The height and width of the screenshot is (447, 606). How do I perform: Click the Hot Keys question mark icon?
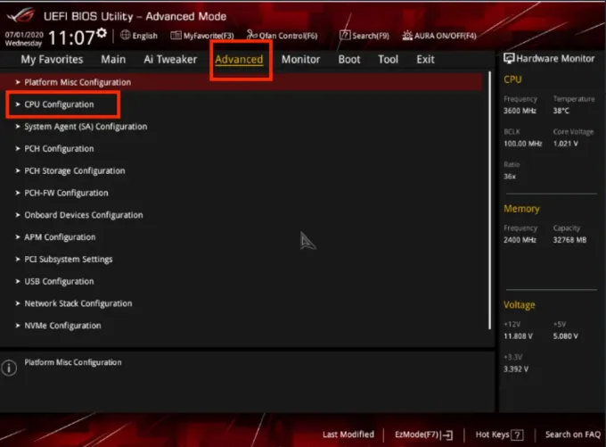517,435
